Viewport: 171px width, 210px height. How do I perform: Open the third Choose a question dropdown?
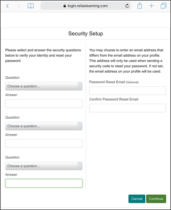[x=44, y=166]
